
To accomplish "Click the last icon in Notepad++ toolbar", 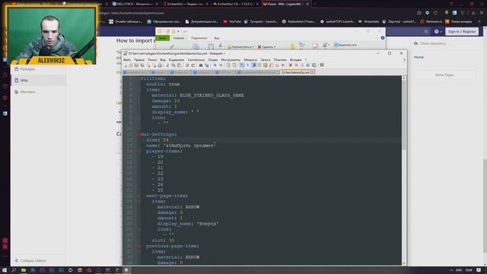I will 321,65.
